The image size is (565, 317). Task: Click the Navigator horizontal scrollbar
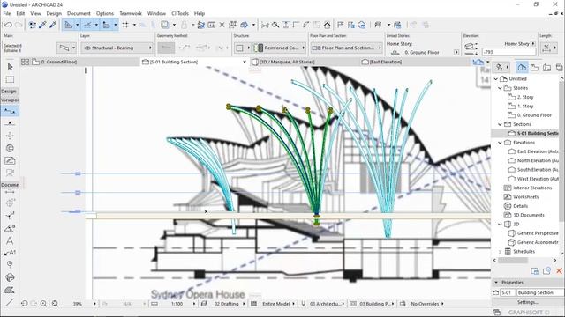[x=513, y=261]
